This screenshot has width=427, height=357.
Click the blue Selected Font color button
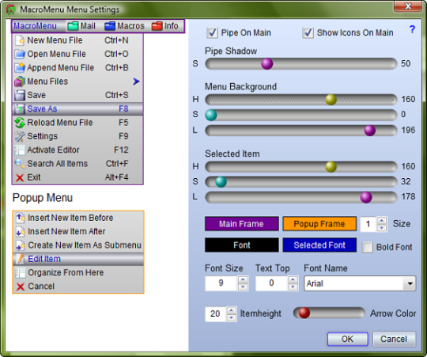coord(319,245)
